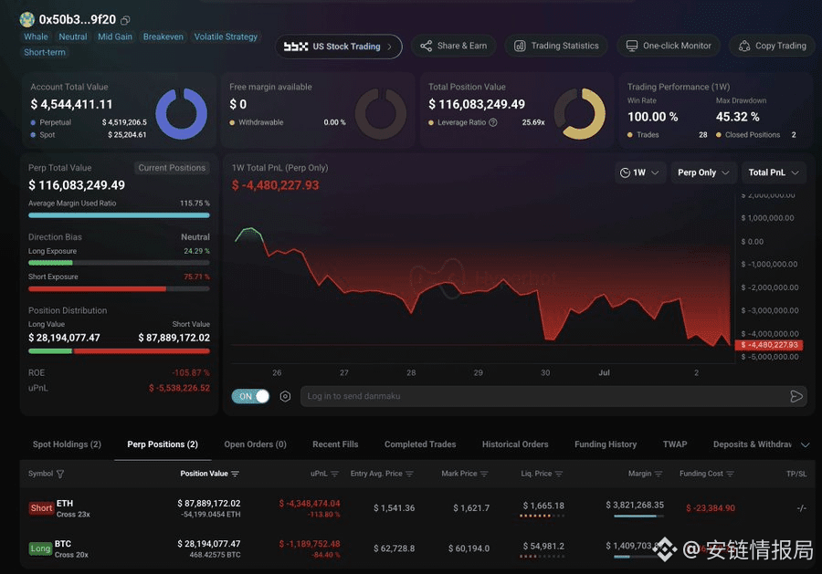Click the Symbol filter funnel icon
The height and width of the screenshot is (574, 822).
click(x=60, y=474)
